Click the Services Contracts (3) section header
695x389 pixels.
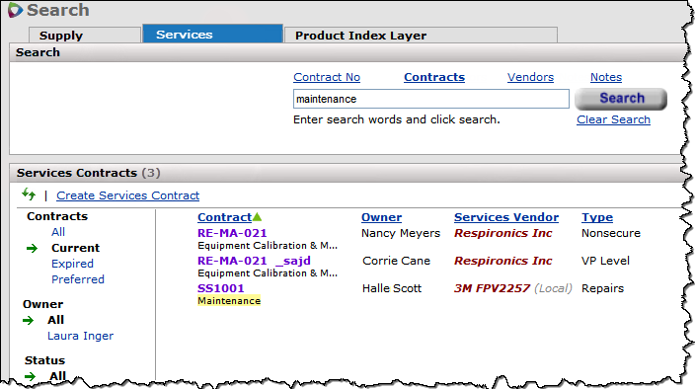[88, 173]
